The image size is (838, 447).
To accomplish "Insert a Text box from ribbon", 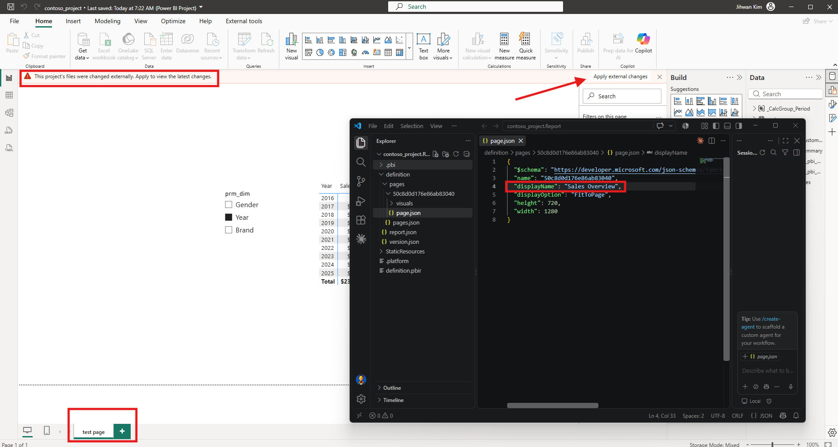I will pos(424,46).
